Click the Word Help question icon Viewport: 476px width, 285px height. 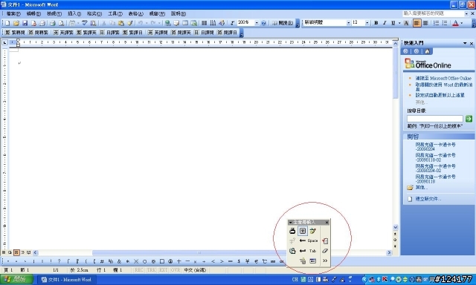coord(263,23)
